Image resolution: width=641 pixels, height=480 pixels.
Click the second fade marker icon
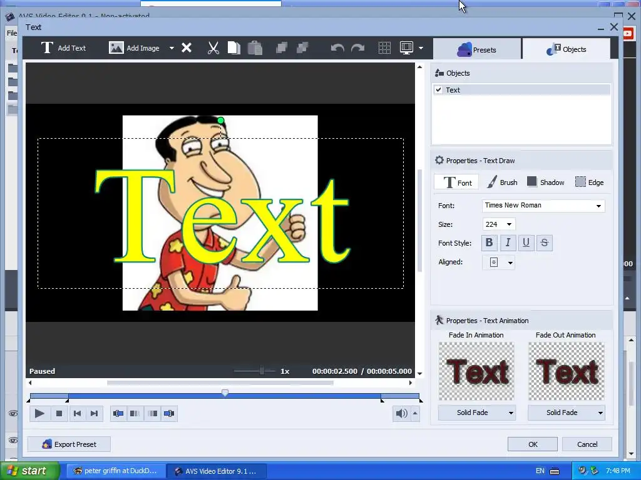coord(135,414)
